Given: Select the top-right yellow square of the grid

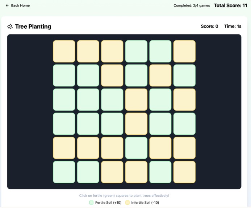Looking at the screenshot, I should (x=184, y=51).
